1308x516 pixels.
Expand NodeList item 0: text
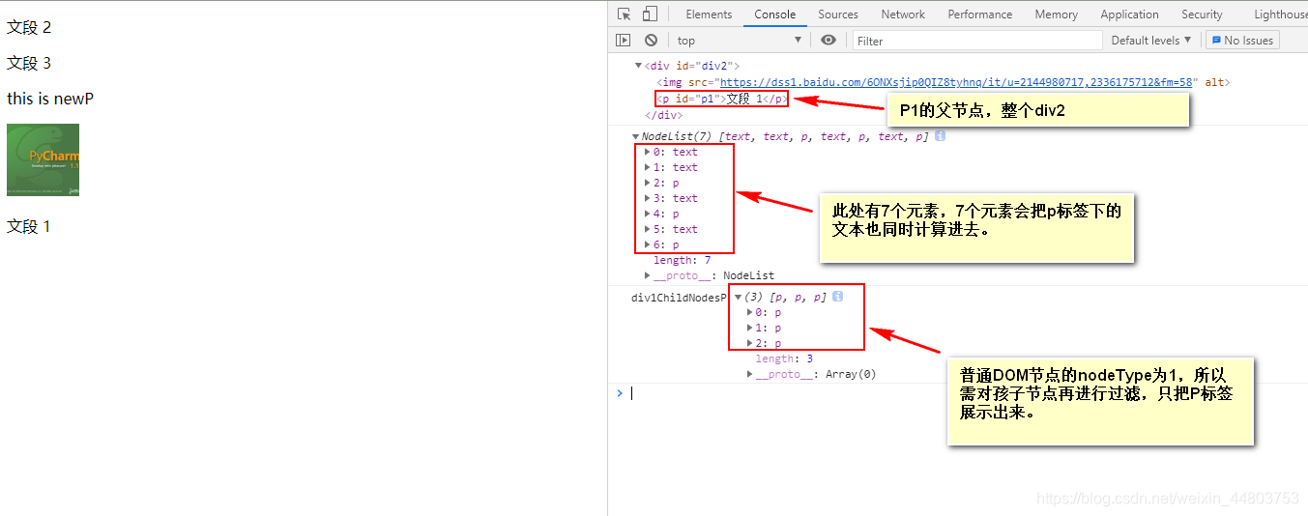point(648,152)
